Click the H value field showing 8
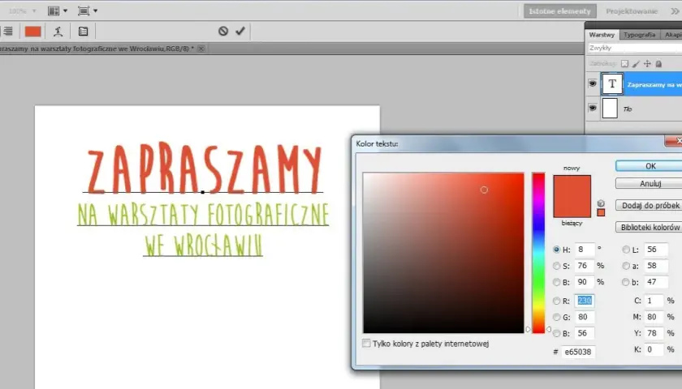The width and height of the screenshot is (682, 389). 584,250
